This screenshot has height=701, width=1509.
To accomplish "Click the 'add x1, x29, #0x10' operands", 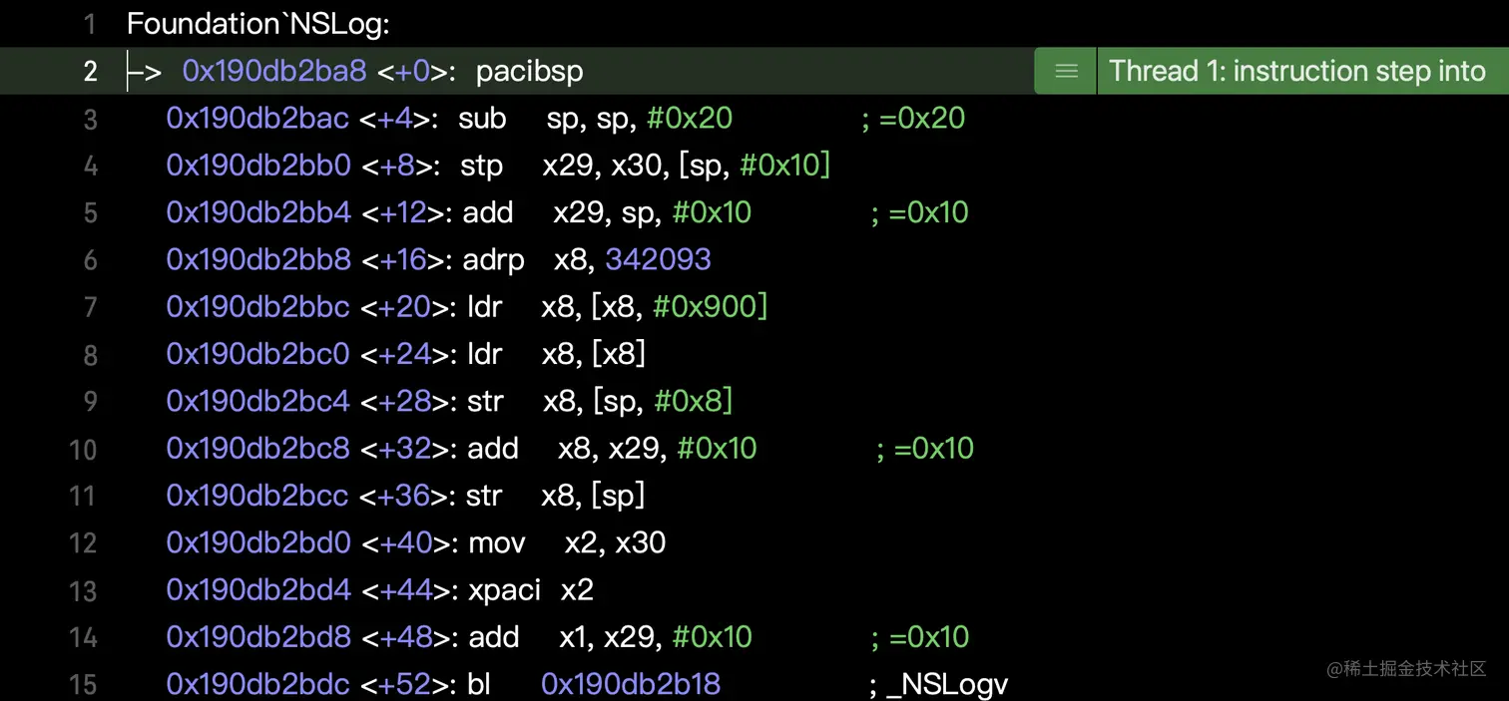I will pos(656,637).
